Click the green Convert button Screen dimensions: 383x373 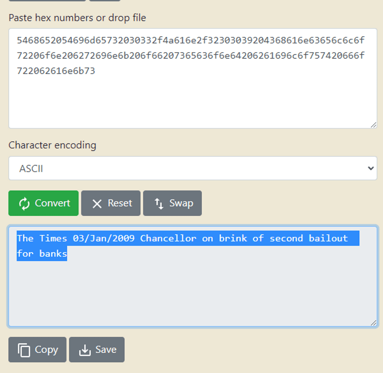click(x=44, y=203)
